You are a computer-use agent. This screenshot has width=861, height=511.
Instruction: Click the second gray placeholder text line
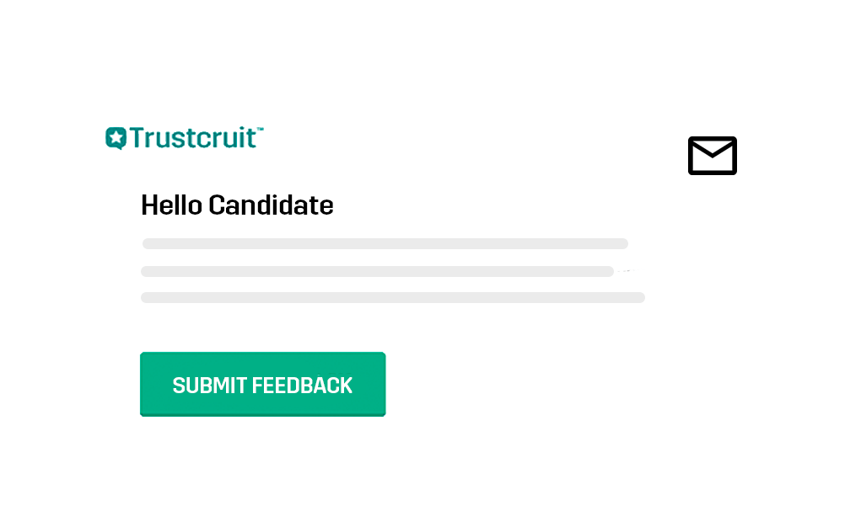pos(377,271)
